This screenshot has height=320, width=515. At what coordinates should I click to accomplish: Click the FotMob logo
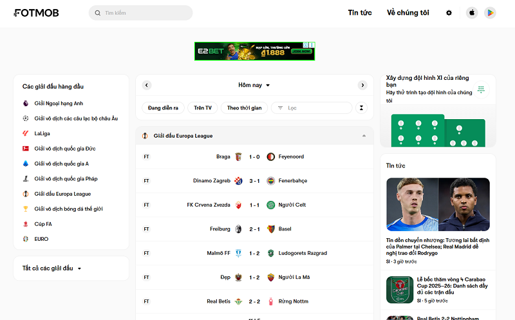(36, 13)
